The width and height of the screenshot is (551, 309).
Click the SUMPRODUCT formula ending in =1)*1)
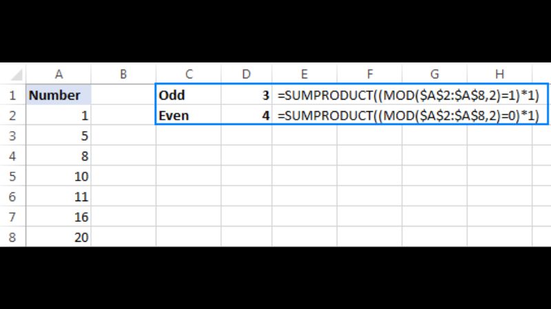coord(407,95)
